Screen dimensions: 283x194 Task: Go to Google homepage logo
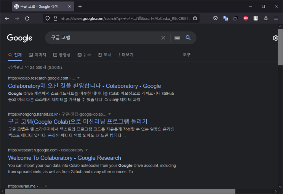(x=20, y=38)
